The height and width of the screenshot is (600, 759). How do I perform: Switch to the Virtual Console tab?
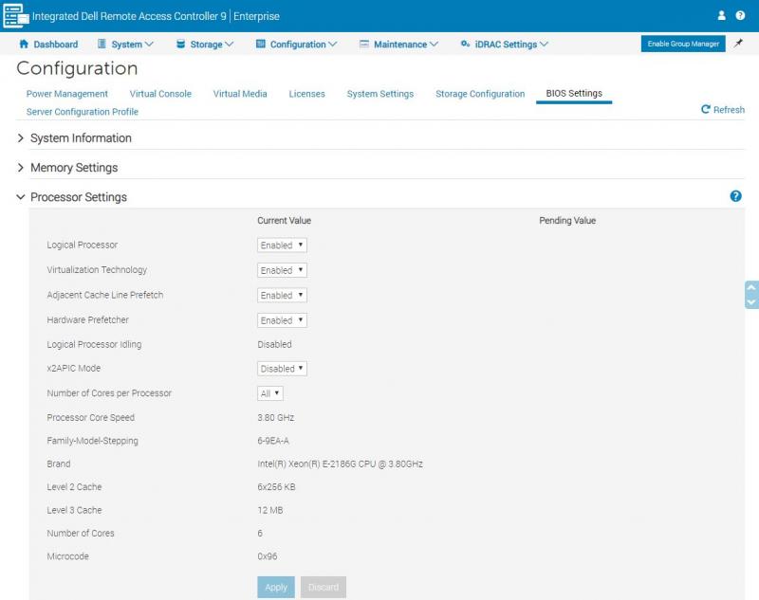click(160, 94)
